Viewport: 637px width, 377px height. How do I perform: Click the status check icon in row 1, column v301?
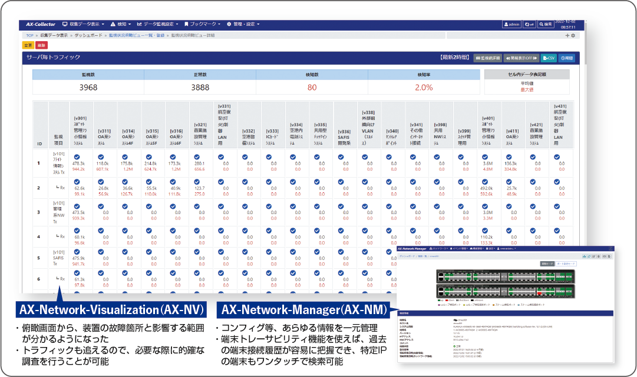coord(77,157)
